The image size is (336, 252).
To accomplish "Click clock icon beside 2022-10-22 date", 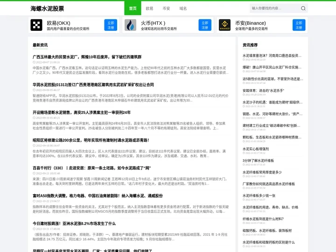I will (34, 201).
